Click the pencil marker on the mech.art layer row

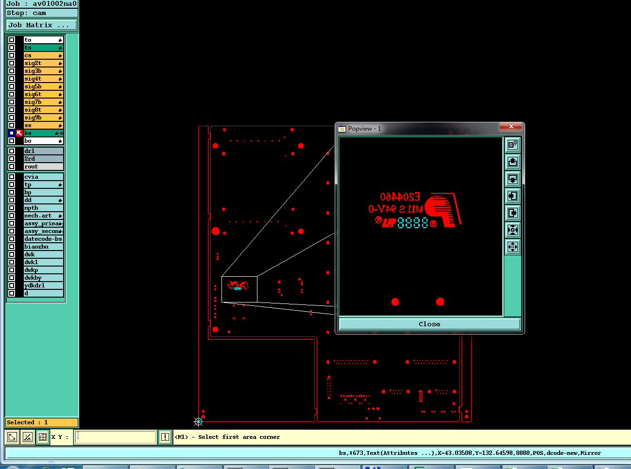tap(60, 216)
